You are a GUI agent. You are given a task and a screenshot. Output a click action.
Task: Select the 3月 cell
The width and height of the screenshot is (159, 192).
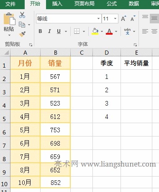pos(25,103)
